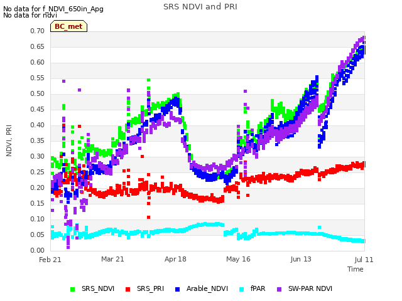Click the 0.40 y-axis tick label
402x301 pixels.
tap(38, 125)
